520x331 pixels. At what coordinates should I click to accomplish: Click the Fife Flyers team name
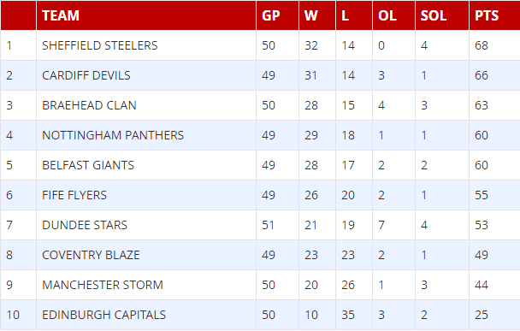(74, 195)
